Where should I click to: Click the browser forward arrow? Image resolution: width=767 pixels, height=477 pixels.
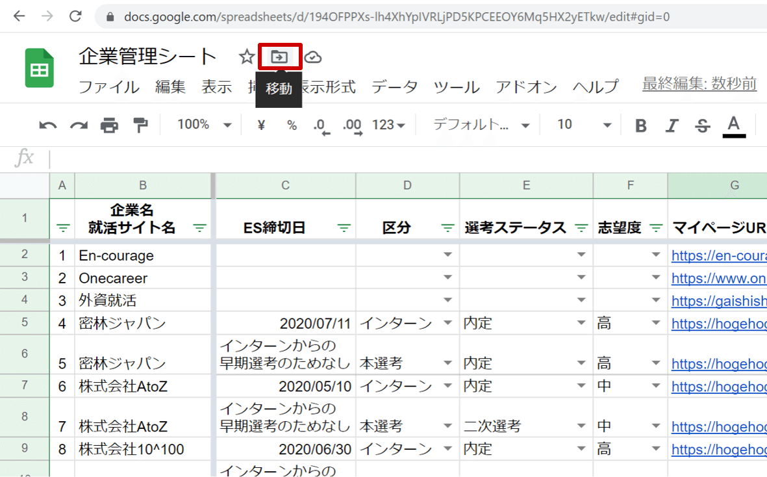coord(47,16)
